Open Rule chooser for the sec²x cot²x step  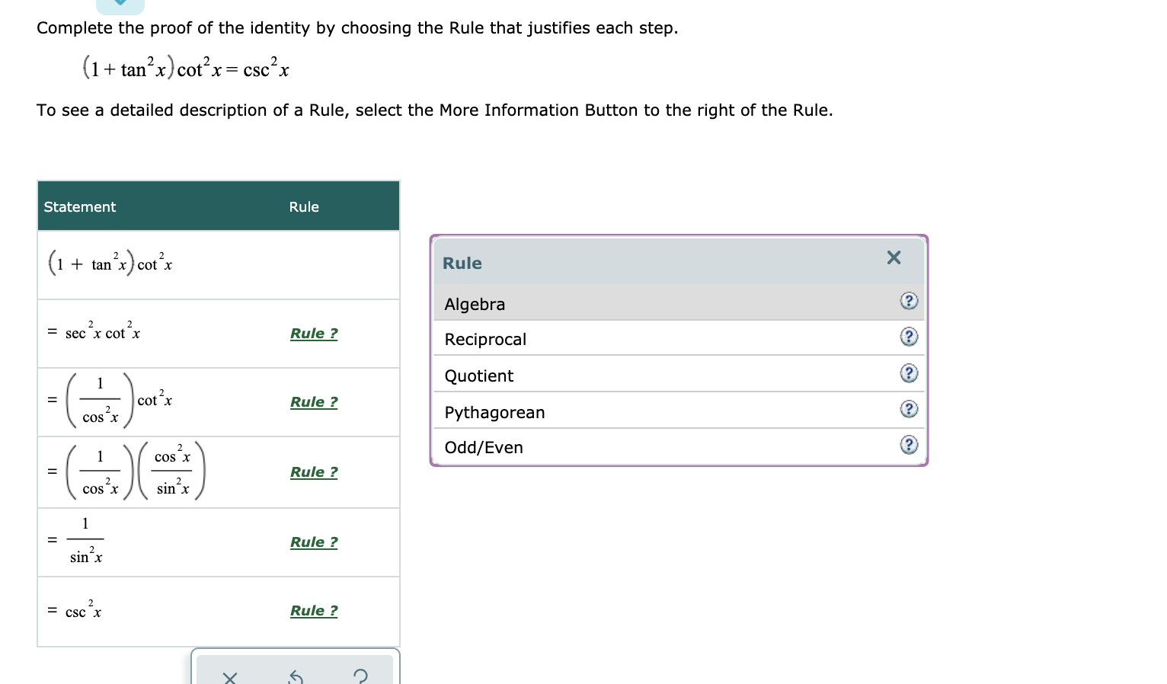pos(314,334)
